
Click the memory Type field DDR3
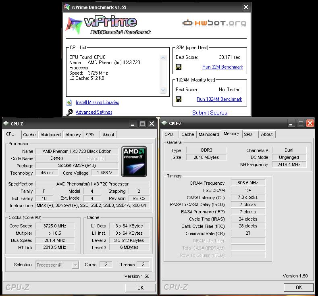click(x=206, y=150)
